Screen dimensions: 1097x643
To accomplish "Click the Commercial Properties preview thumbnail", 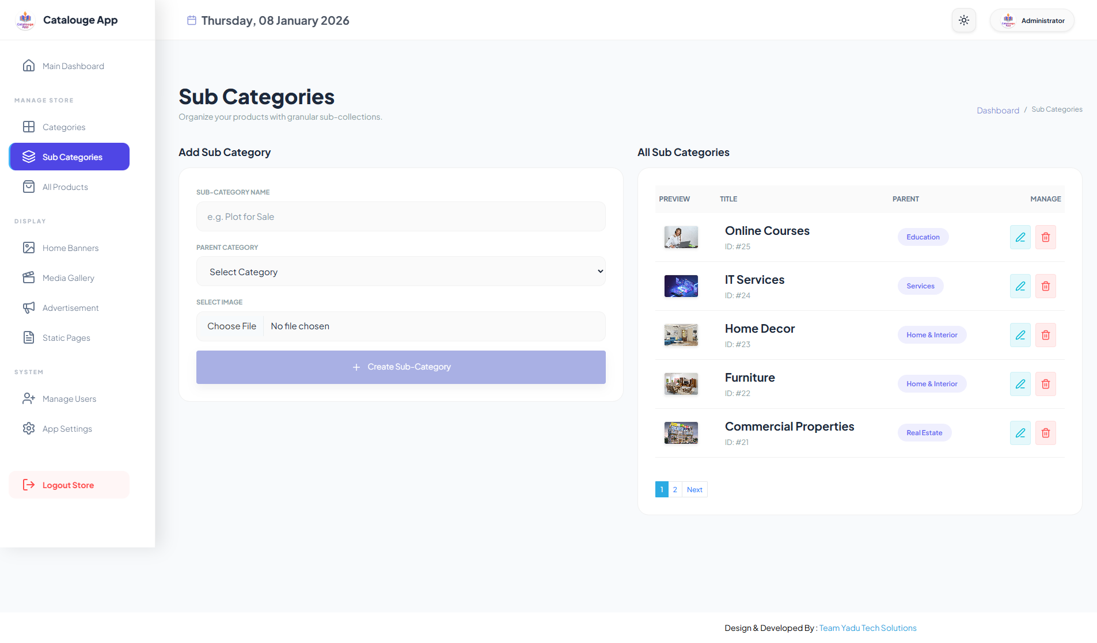I will (681, 433).
